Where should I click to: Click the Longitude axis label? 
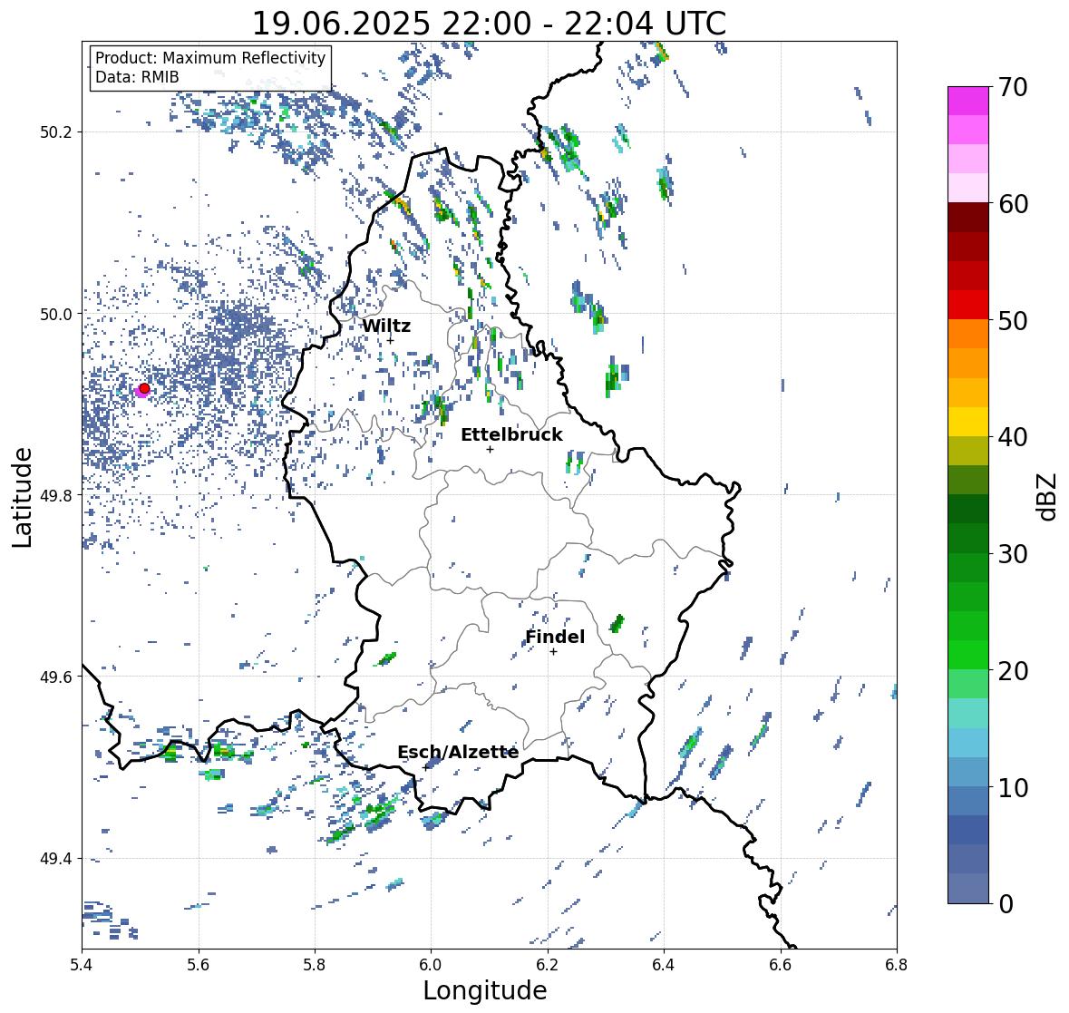pyautogui.click(x=485, y=989)
